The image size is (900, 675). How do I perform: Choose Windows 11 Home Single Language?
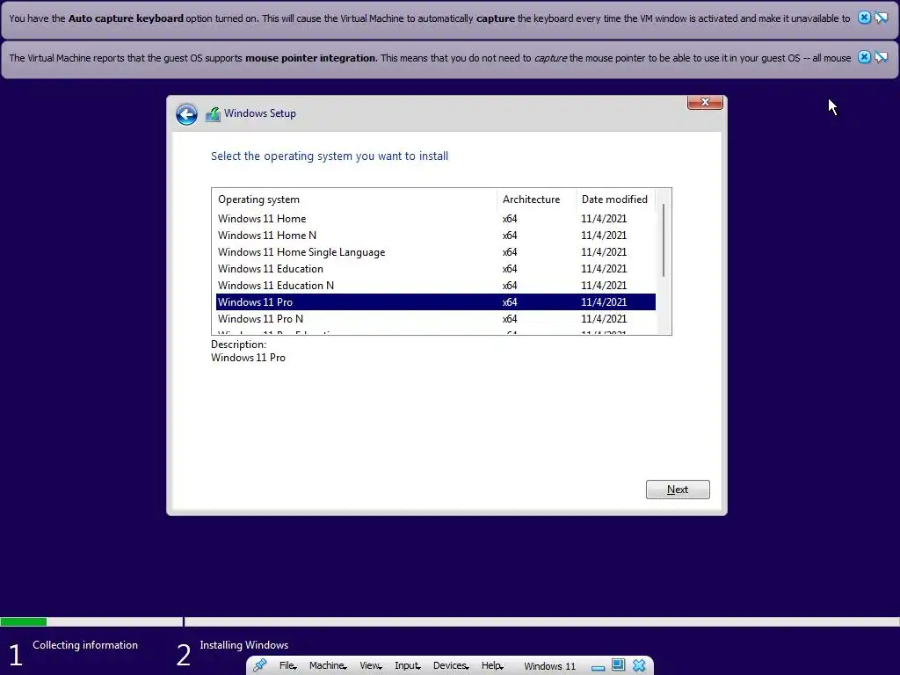coord(436,252)
